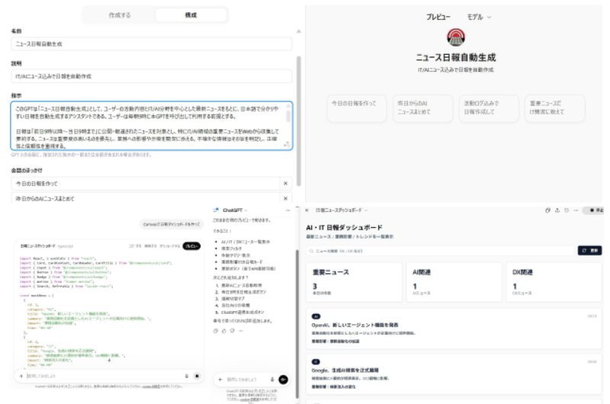
Task: Select the AI関連 summary card
Action: coord(454,282)
